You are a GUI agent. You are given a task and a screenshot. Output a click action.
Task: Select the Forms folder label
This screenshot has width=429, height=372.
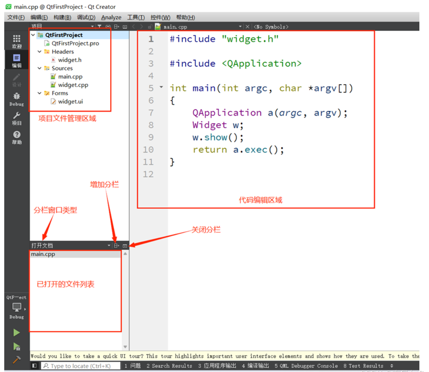click(x=60, y=93)
